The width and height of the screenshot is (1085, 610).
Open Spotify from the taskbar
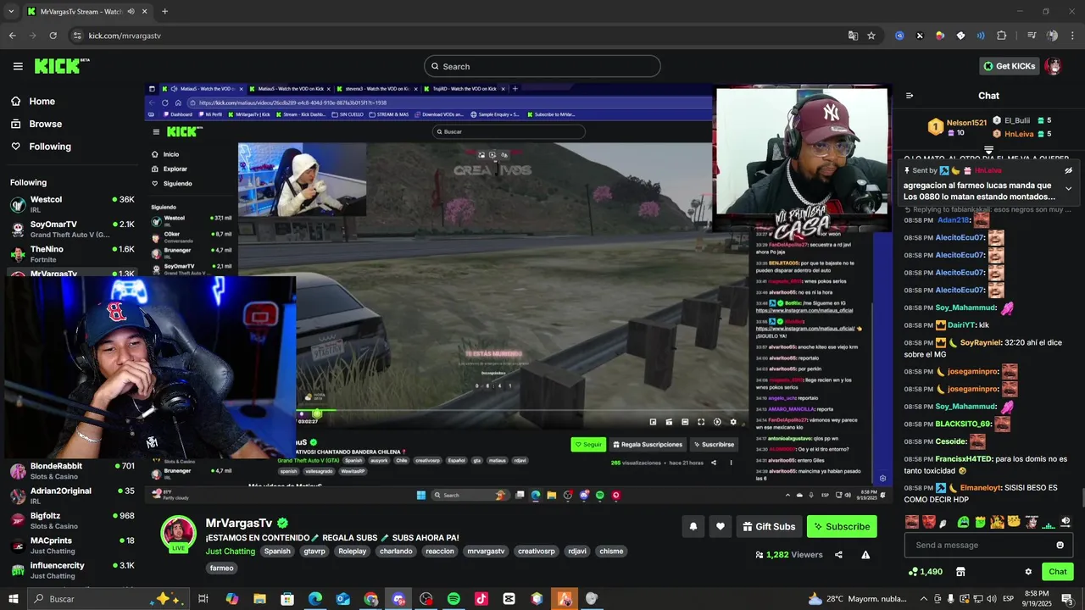[x=453, y=599]
